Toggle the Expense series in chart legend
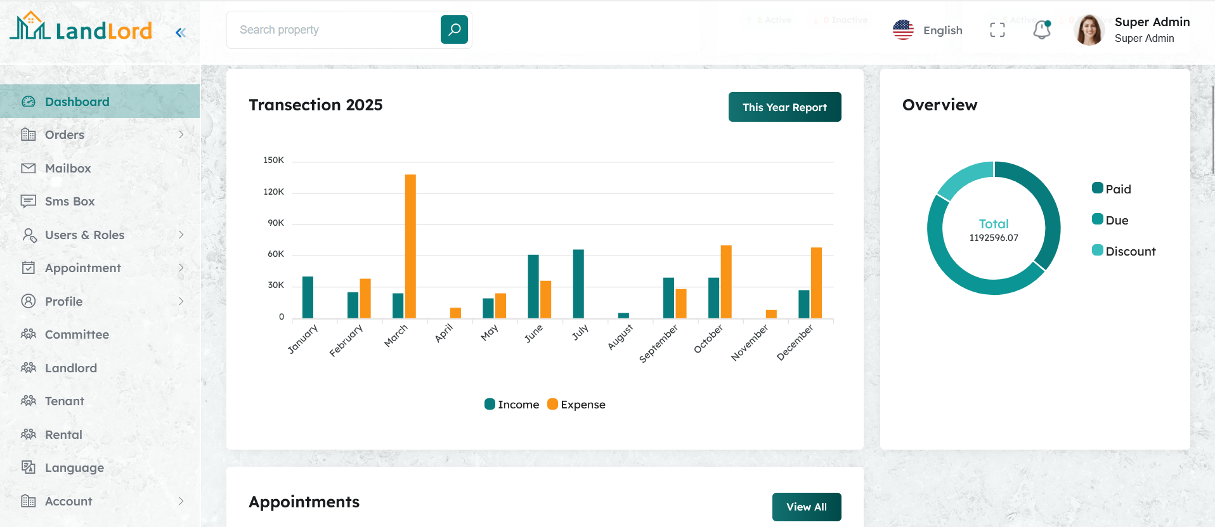The width and height of the screenshot is (1215, 527). tap(576, 405)
